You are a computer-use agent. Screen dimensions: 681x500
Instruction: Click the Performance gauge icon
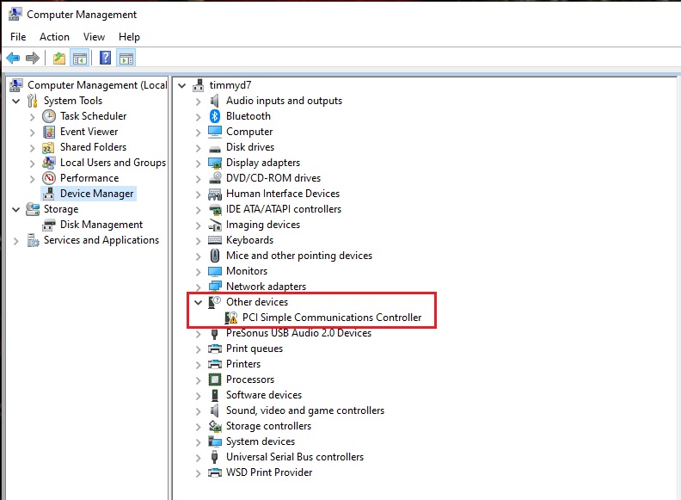49,178
